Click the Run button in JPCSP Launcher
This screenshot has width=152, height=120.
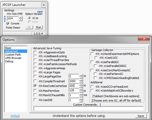click(x=39, y=27)
